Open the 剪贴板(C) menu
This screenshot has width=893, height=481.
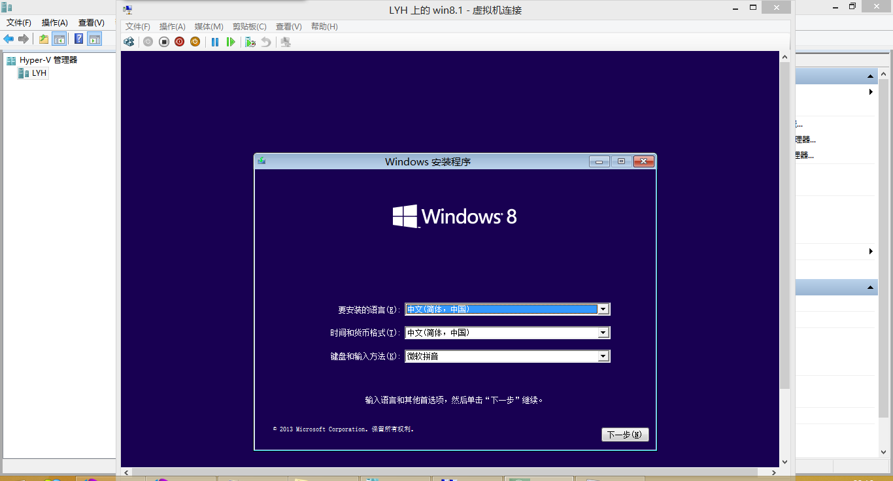pyautogui.click(x=250, y=27)
